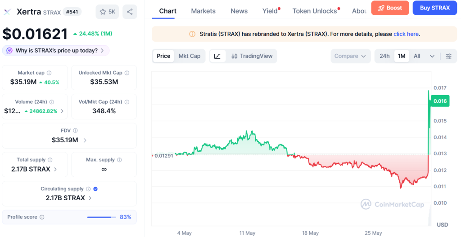Click the 11 May date axis label
Viewport: 461px width, 237px height.
click(247, 233)
